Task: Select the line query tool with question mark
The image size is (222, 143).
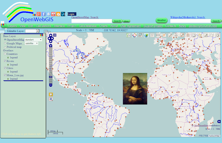Action: click(x=164, y=35)
